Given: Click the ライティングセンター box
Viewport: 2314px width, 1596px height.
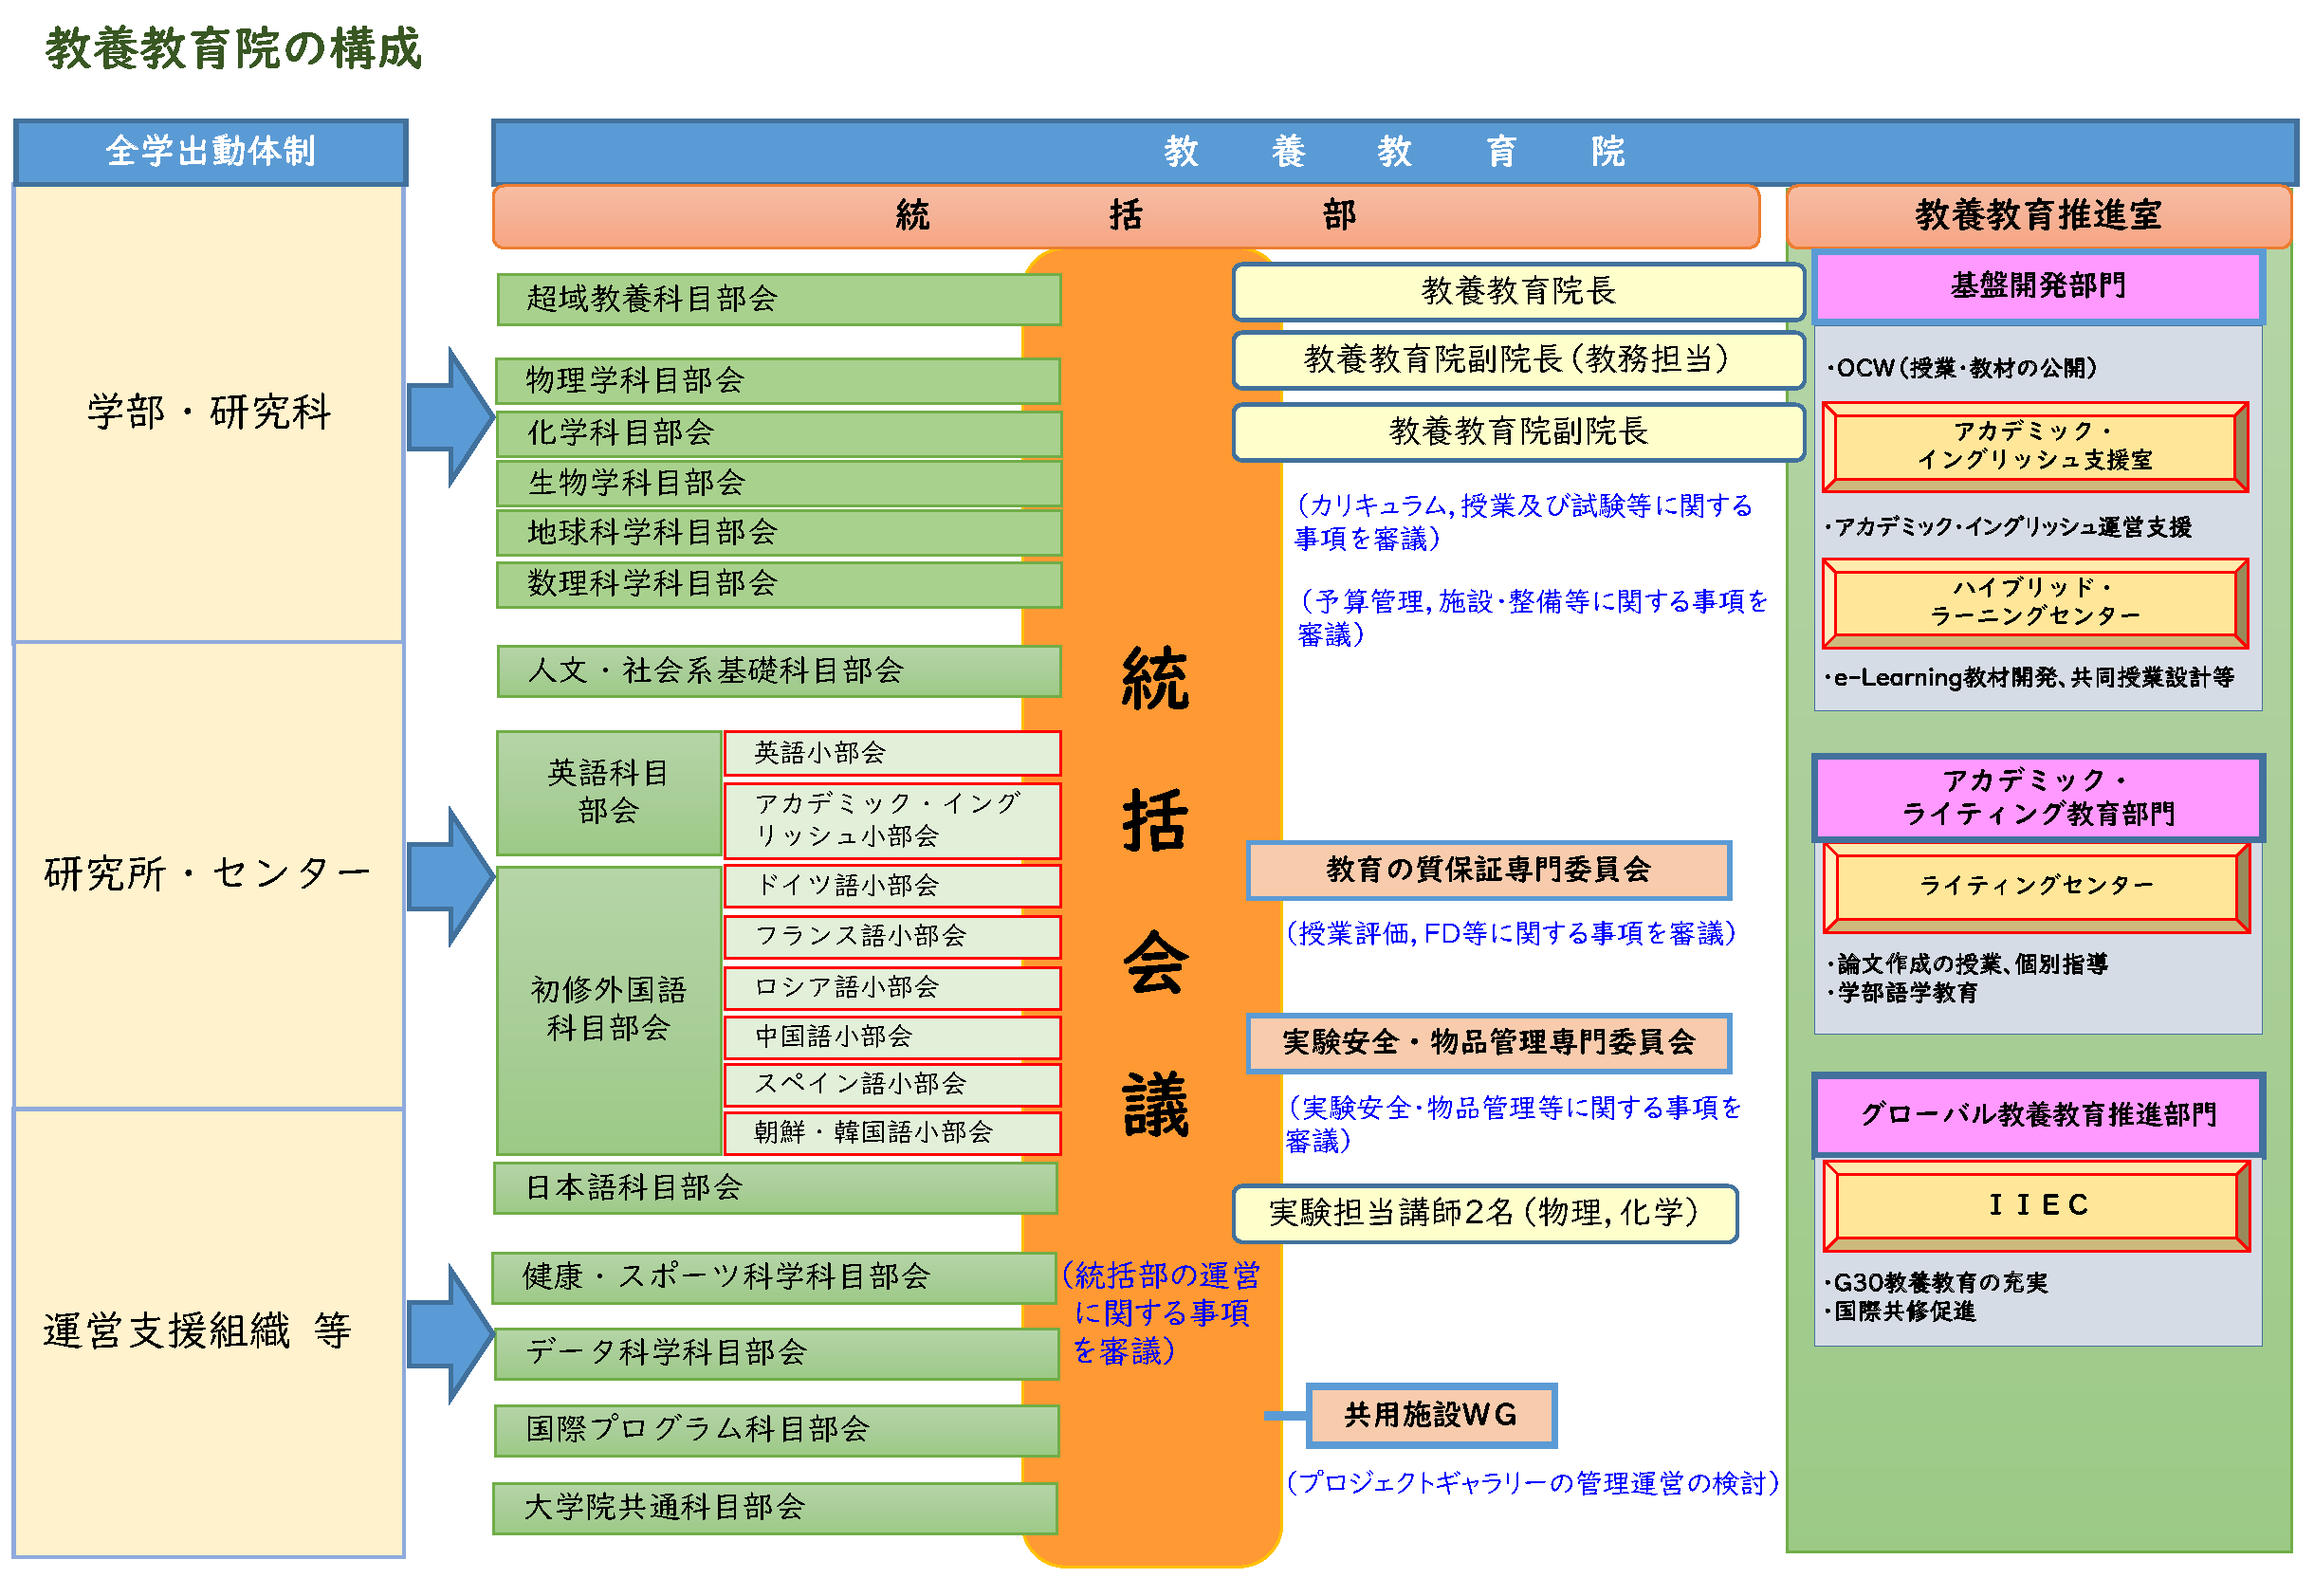Looking at the screenshot, I should click(2036, 888).
